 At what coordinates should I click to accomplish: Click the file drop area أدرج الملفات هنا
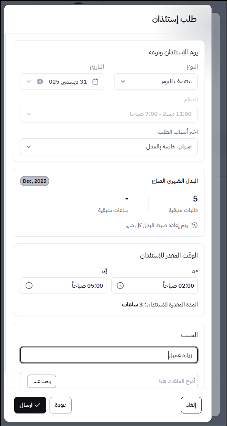[109, 380]
